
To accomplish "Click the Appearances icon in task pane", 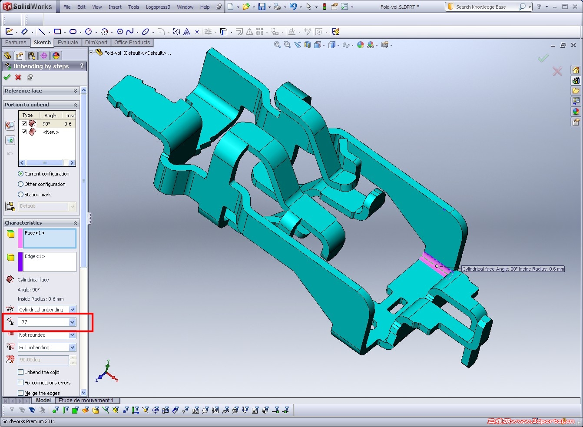I will point(576,112).
